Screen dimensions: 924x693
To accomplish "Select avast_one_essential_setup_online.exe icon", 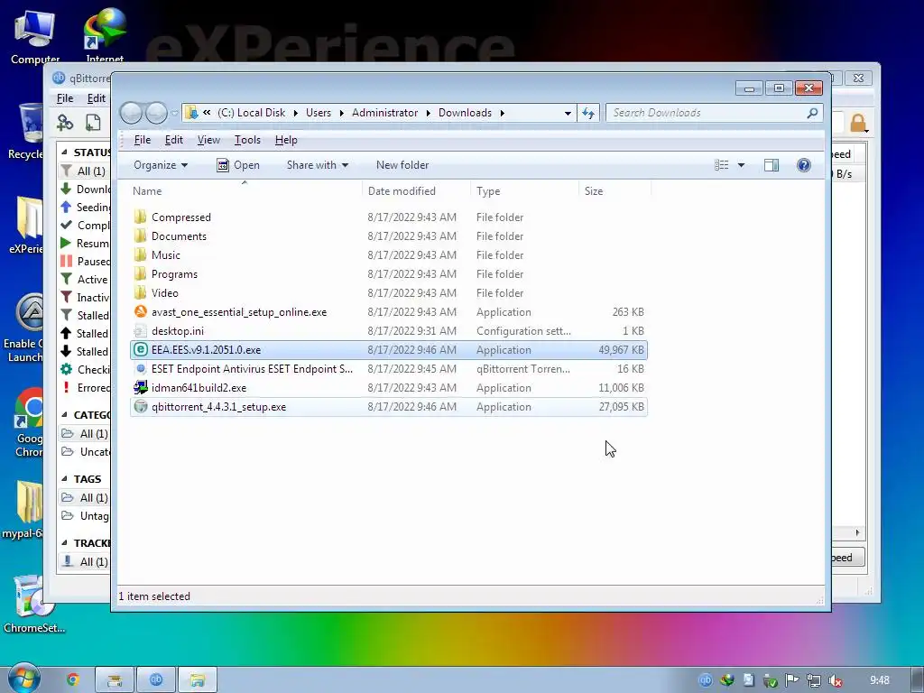I will (x=140, y=311).
